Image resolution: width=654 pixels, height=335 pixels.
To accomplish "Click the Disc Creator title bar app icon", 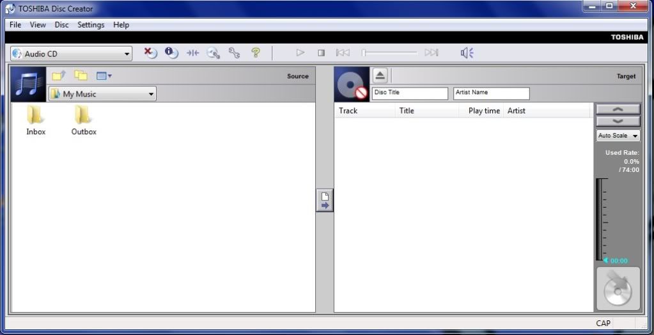I will coord(10,8).
